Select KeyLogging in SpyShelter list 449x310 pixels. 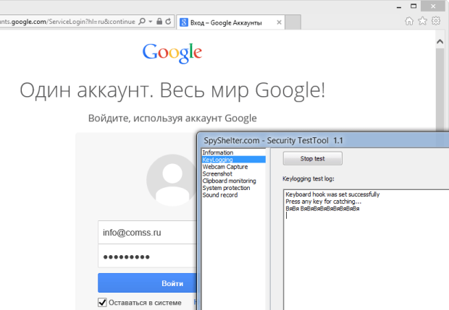234,160
